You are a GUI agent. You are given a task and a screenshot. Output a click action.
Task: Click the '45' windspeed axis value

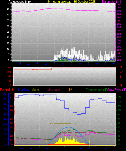click(8, 9)
